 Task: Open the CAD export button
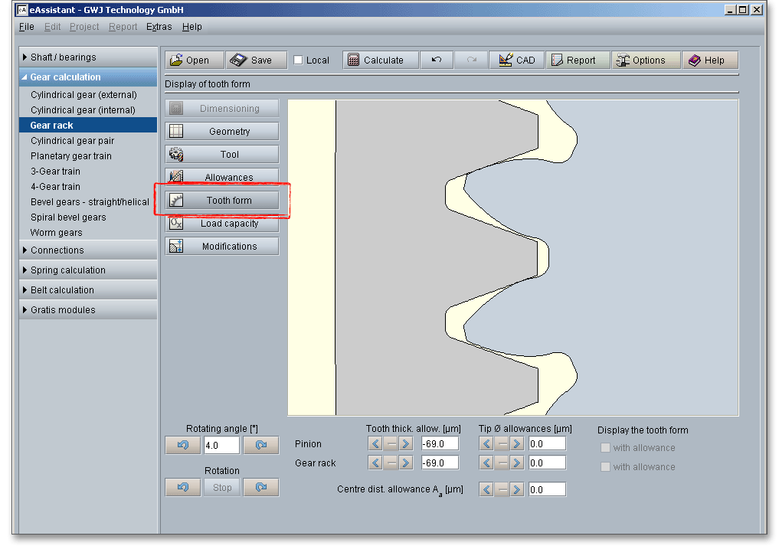[517, 60]
